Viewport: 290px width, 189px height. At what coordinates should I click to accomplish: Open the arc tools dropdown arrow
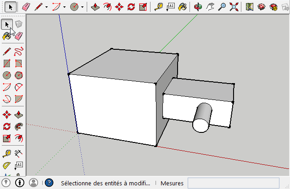[x=64, y=7]
